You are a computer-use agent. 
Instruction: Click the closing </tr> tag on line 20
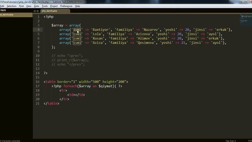click(x=64, y=99)
